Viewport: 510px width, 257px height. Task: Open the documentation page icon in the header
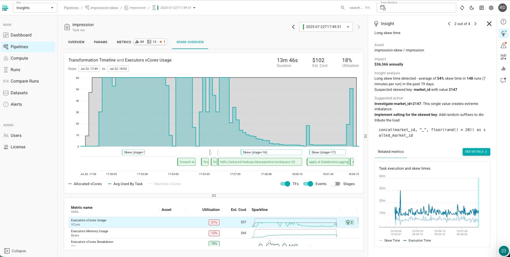click(x=482, y=8)
